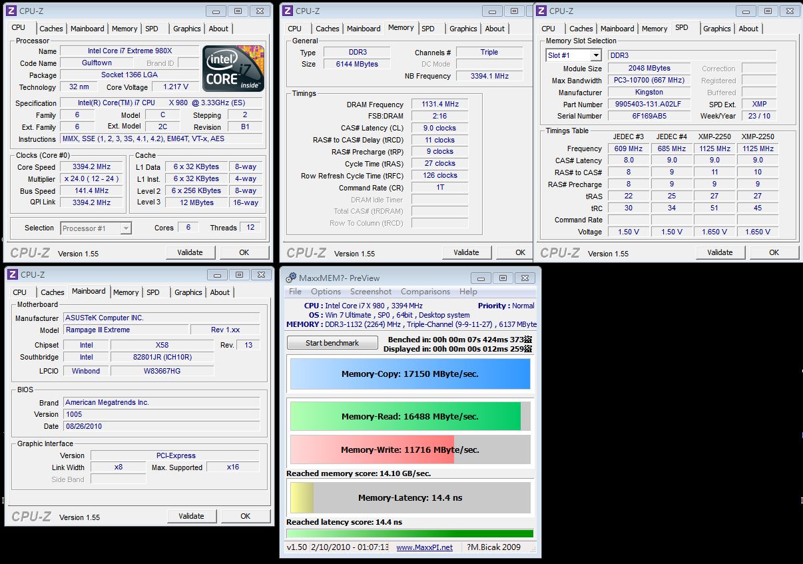Click the Memory-Write 11716 MByte/sec bar
The height and width of the screenshot is (564, 803).
(410, 449)
